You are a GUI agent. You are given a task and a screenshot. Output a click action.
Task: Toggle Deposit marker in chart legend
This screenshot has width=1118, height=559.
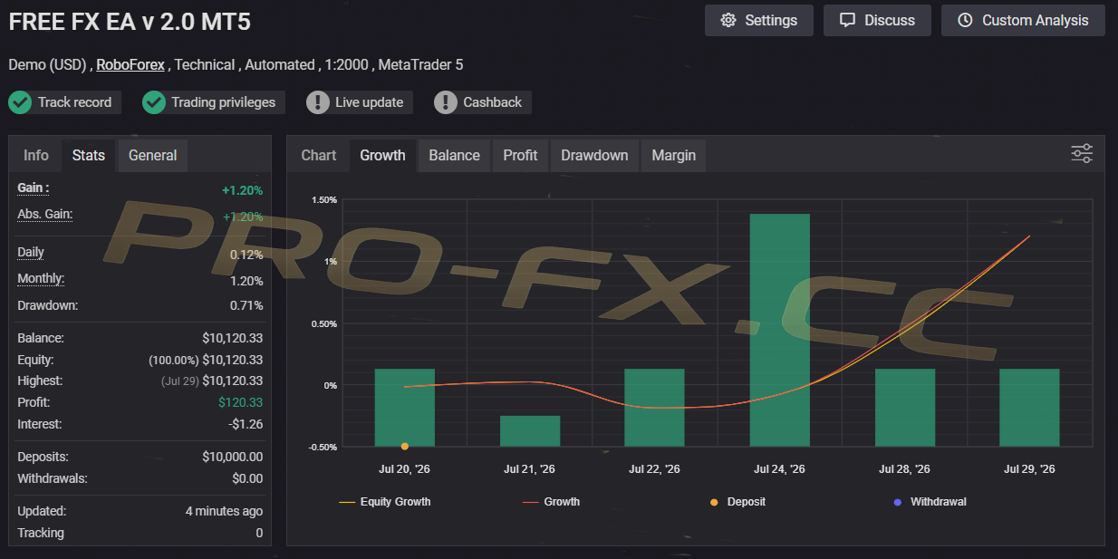pos(737,501)
